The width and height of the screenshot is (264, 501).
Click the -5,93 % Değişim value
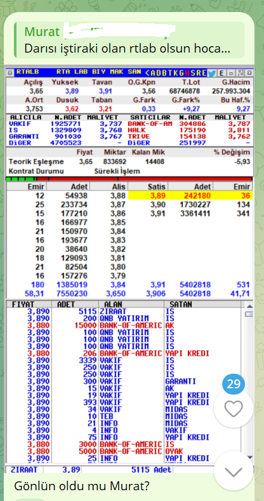pyautogui.click(x=242, y=162)
